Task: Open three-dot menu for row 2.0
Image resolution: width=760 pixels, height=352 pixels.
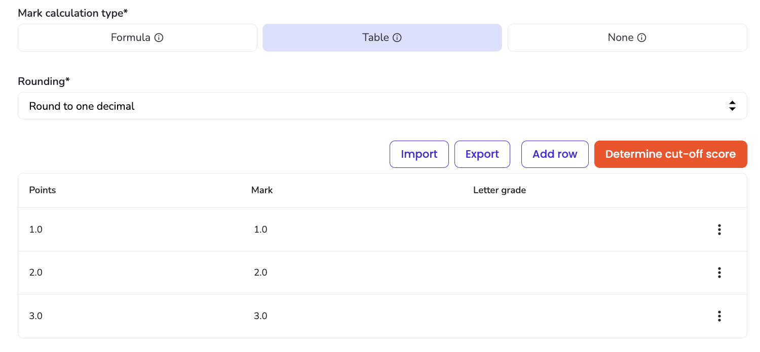Action: [x=719, y=273]
